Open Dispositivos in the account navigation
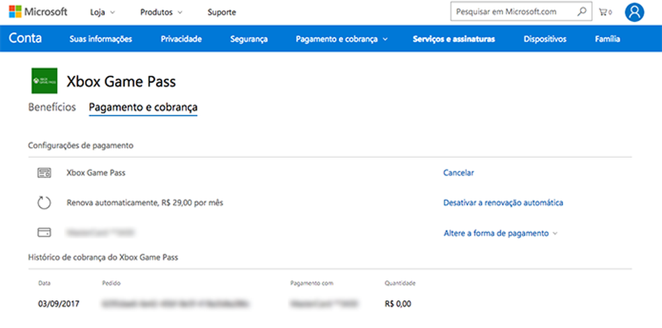 pyautogui.click(x=545, y=39)
